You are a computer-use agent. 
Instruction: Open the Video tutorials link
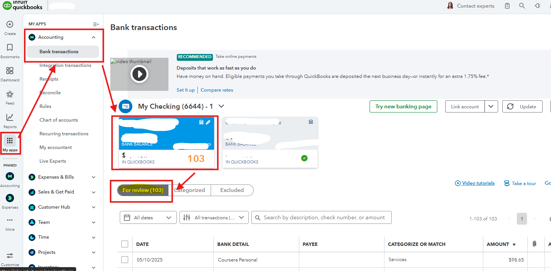coord(475,183)
